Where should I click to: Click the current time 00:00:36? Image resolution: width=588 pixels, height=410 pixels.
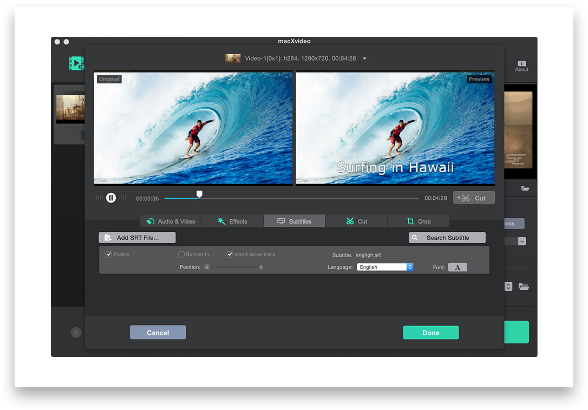[147, 198]
